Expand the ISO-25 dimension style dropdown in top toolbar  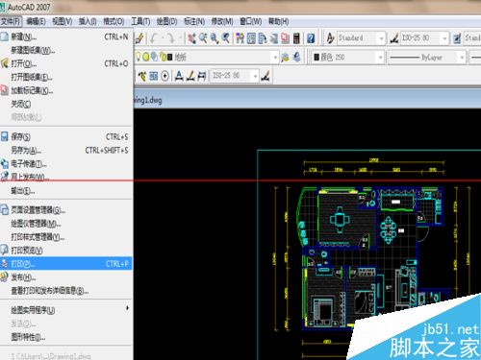(444, 38)
